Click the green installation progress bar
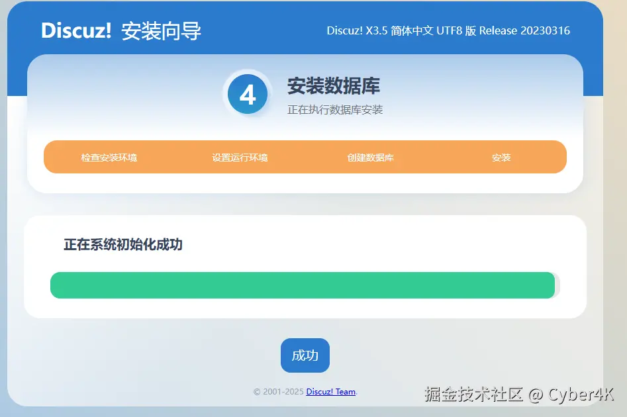 (x=303, y=285)
